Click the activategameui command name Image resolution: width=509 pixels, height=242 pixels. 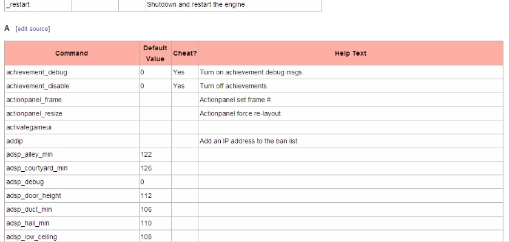point(30,127)
